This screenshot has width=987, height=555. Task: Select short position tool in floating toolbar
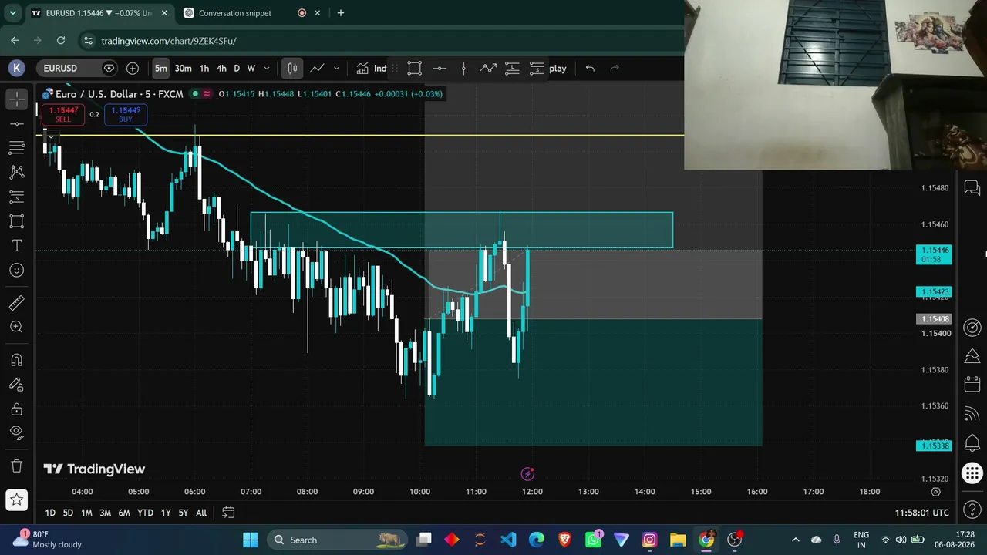coord(537,68)
